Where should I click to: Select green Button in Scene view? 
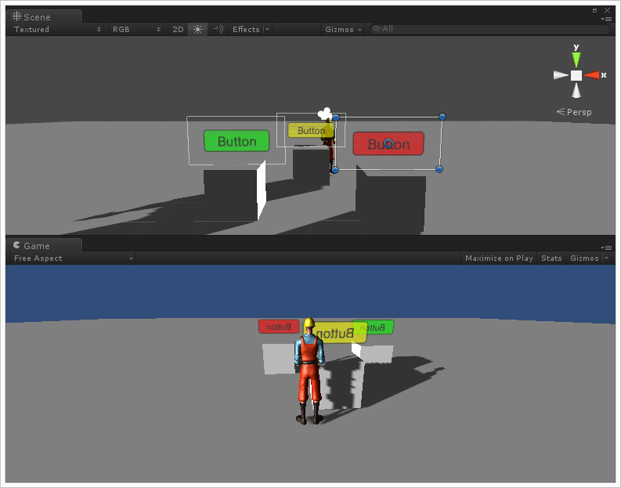[x=236, y=141]
